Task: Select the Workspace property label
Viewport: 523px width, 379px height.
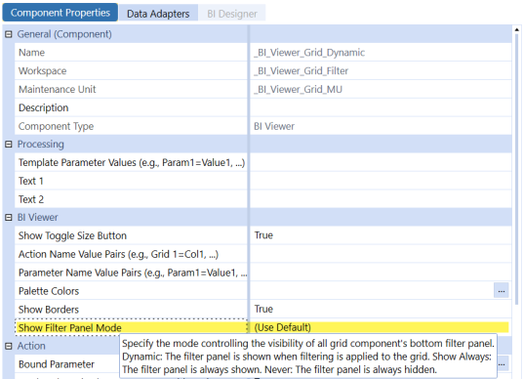Action: click(42, 70)
